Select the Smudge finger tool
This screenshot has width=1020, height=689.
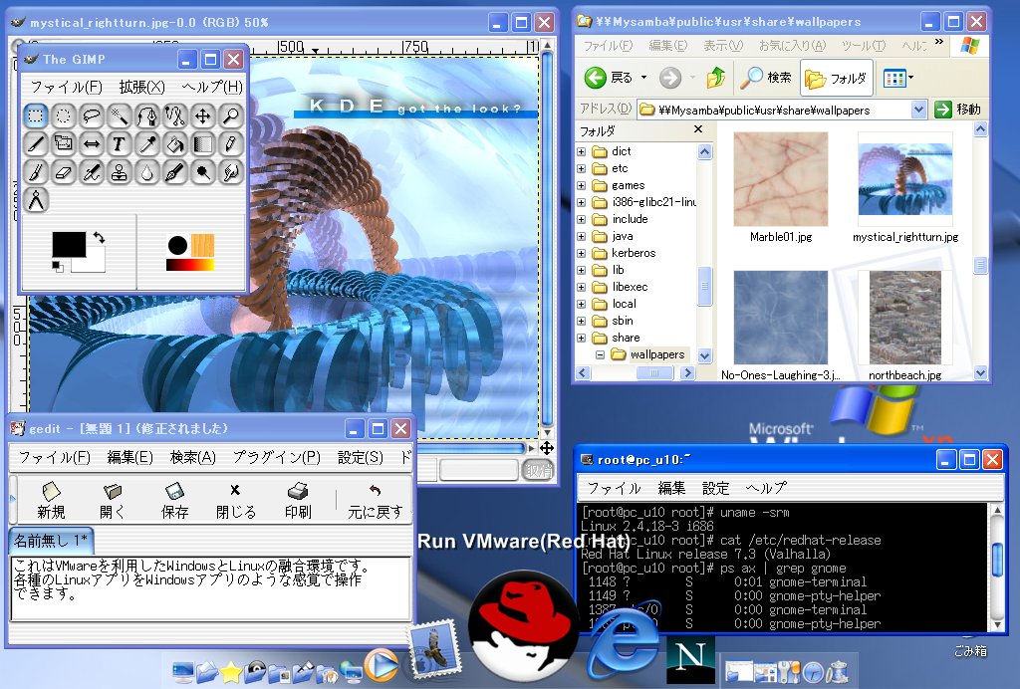231,171
